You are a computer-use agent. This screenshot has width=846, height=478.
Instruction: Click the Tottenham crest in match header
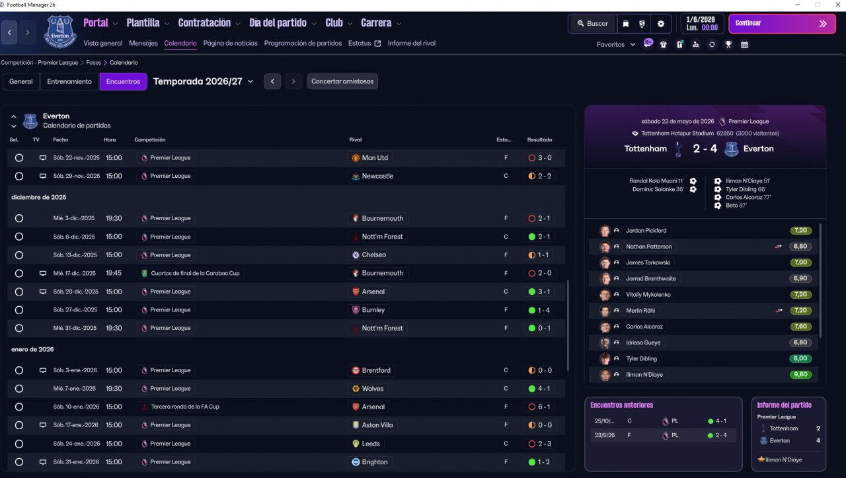pyautogui.click(x=678, y=149)
